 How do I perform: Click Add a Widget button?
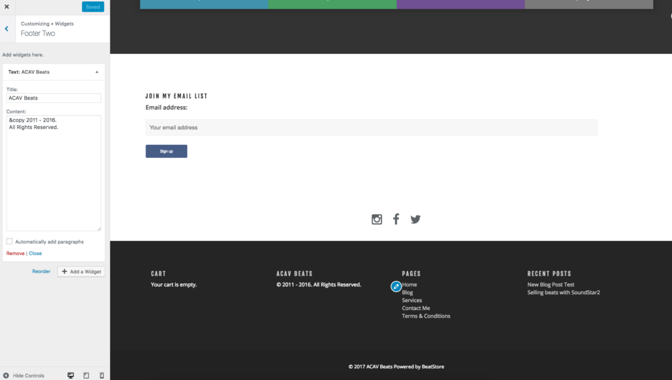coord(81,271)
